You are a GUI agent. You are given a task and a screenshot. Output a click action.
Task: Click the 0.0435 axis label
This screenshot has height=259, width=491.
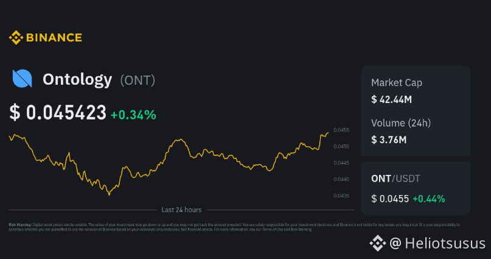pyautogui.click(x=341, y=196)
